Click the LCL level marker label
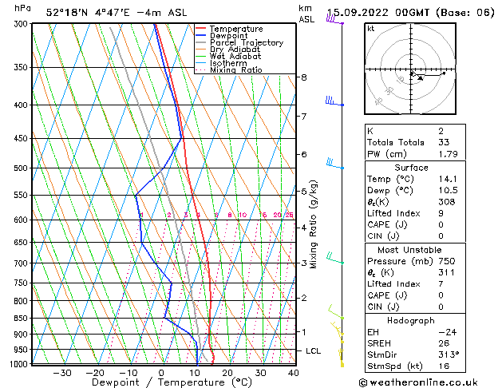The width and height of the screenshot is (502, 388). coord(313,350)
